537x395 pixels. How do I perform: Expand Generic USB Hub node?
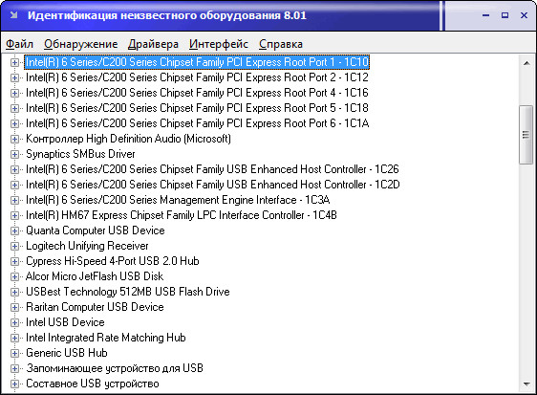(14, 353)
